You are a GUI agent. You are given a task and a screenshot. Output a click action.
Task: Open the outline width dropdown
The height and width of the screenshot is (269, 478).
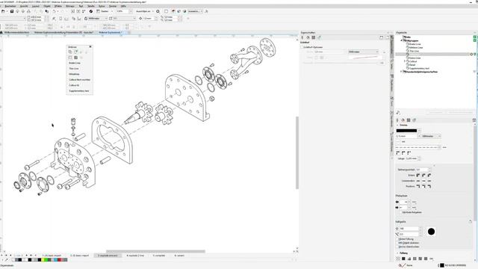(x=419, y=136)
